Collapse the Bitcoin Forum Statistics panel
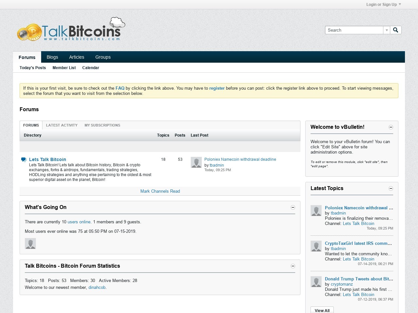This screenshot has height=313, width=418. pos(293,266)
